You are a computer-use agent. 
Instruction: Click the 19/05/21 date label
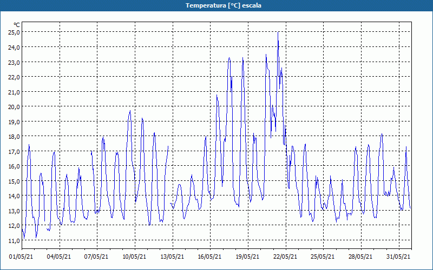247,257
